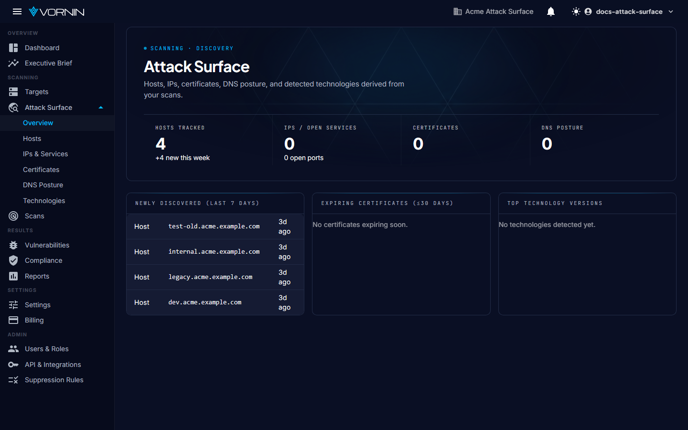Click the Users & Roles people icon
Viewport: 688px width, 430px height.
coord(13,349)
